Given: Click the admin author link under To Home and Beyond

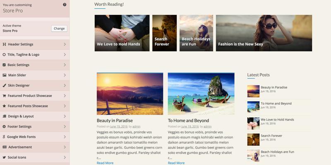Looking at the screenshot, I should click(208, 127).
